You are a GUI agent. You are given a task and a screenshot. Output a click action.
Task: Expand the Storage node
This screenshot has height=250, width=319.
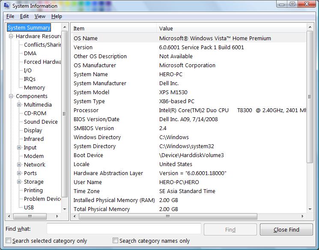click(19, 182)
